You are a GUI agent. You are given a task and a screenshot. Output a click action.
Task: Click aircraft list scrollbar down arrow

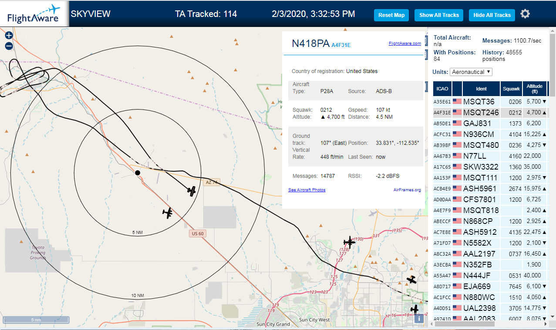pyautogui.click(x=552, y=317)
